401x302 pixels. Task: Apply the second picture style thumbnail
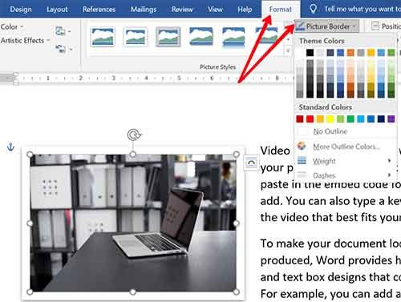click(x=136, y=37)
